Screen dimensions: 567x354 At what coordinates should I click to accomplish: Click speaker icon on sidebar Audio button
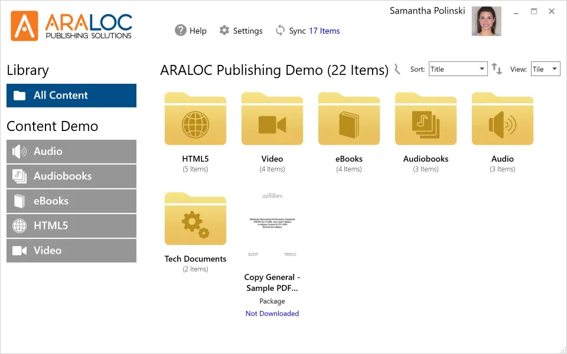19,152
